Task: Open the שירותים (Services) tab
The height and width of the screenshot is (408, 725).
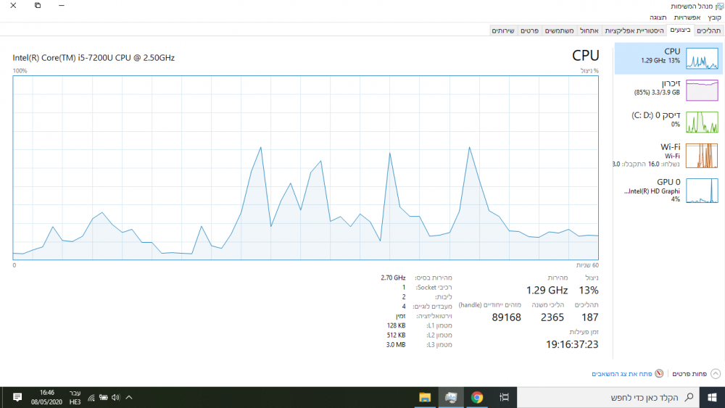Action: [x=502, y=30]
